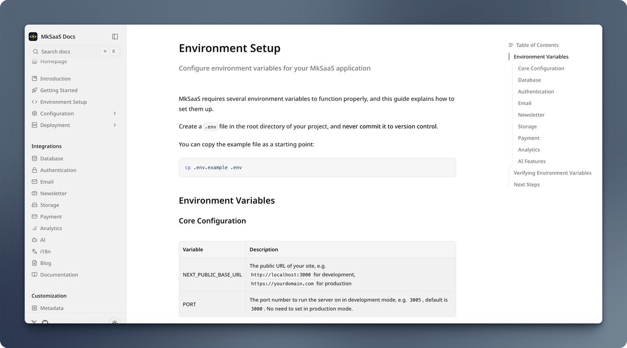Go to Newsletter integration page

tap(53, 193)
